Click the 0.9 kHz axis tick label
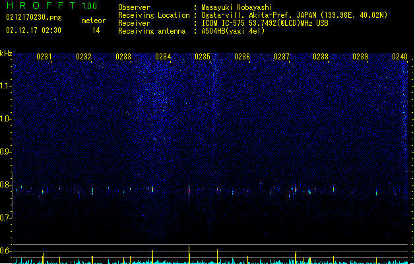415x264 pixels. coord(5,152)
